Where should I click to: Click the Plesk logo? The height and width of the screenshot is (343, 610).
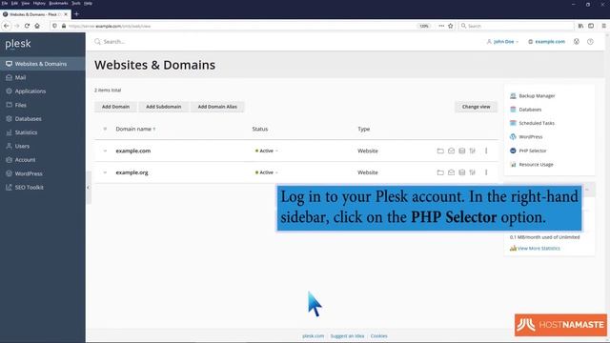coord(18,45)
